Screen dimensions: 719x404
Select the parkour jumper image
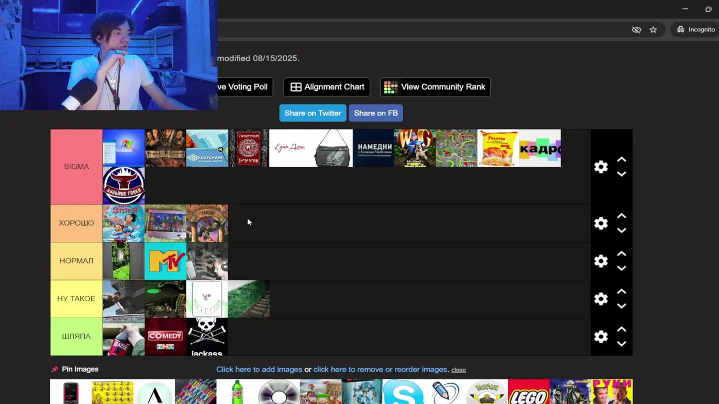(x=124, y=299)
